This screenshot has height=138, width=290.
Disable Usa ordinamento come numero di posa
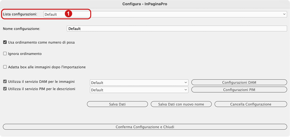[5, 42]
